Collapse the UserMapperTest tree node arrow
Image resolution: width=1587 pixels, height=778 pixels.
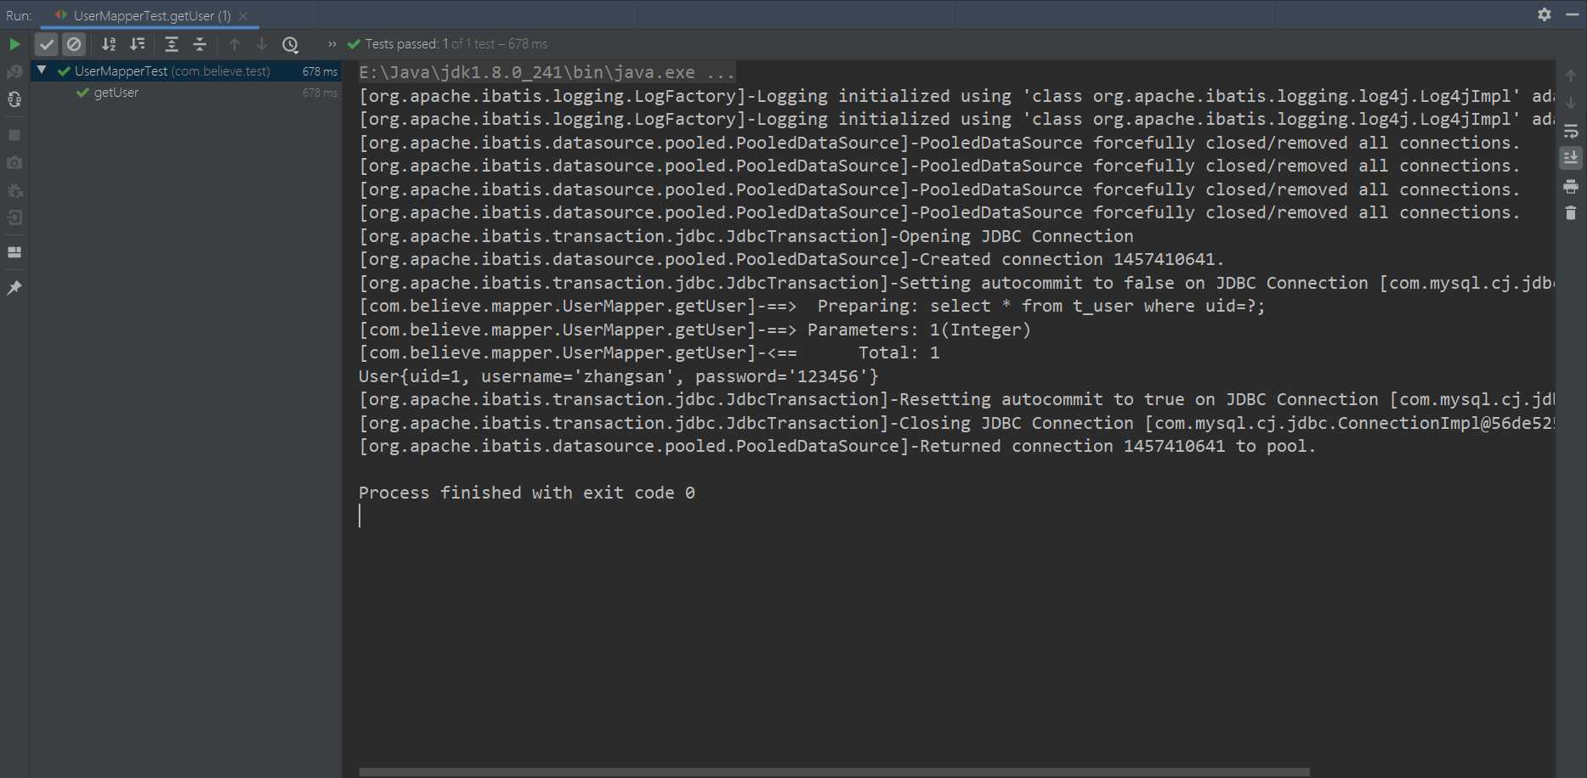(42, 70)
